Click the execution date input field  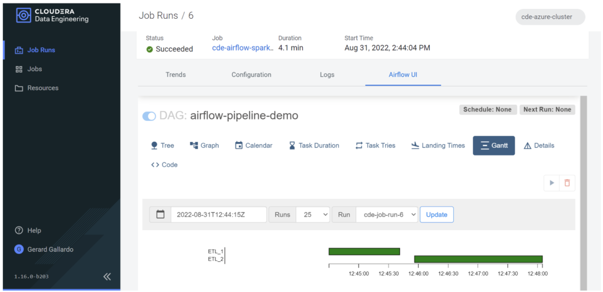[x=219, y=214]
